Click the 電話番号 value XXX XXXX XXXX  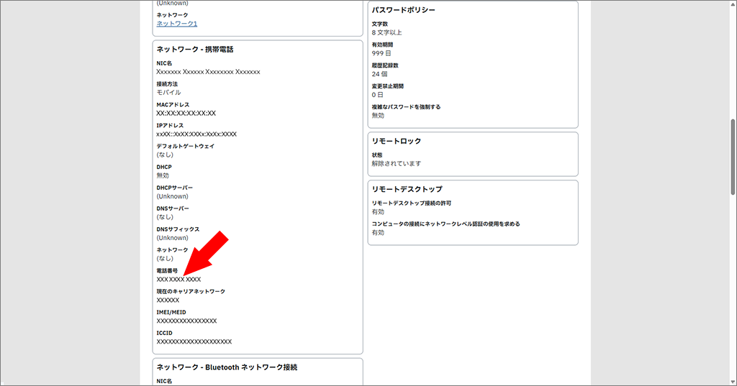(178, 279)
